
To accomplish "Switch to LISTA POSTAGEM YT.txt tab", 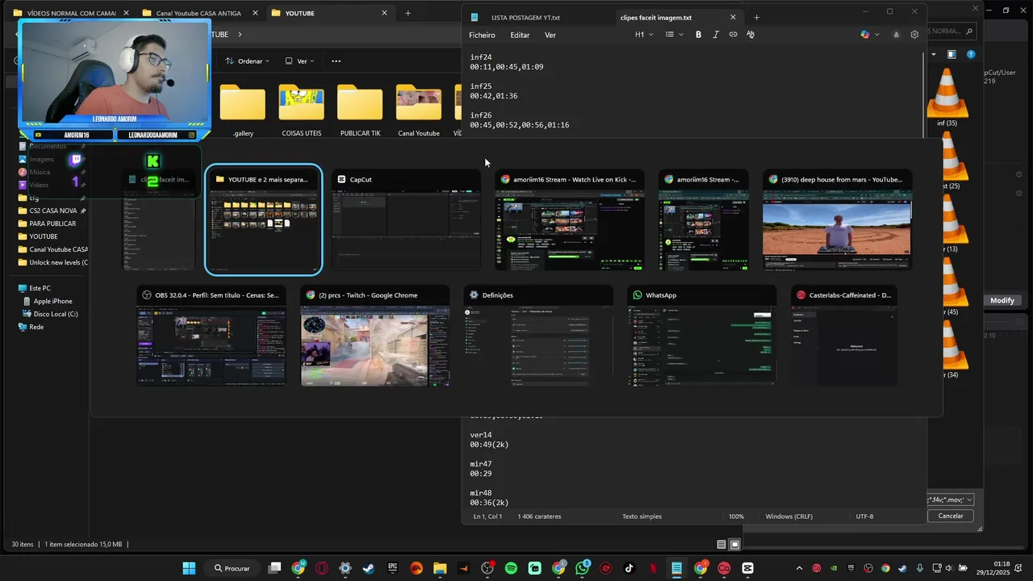I will click(525, 17).
